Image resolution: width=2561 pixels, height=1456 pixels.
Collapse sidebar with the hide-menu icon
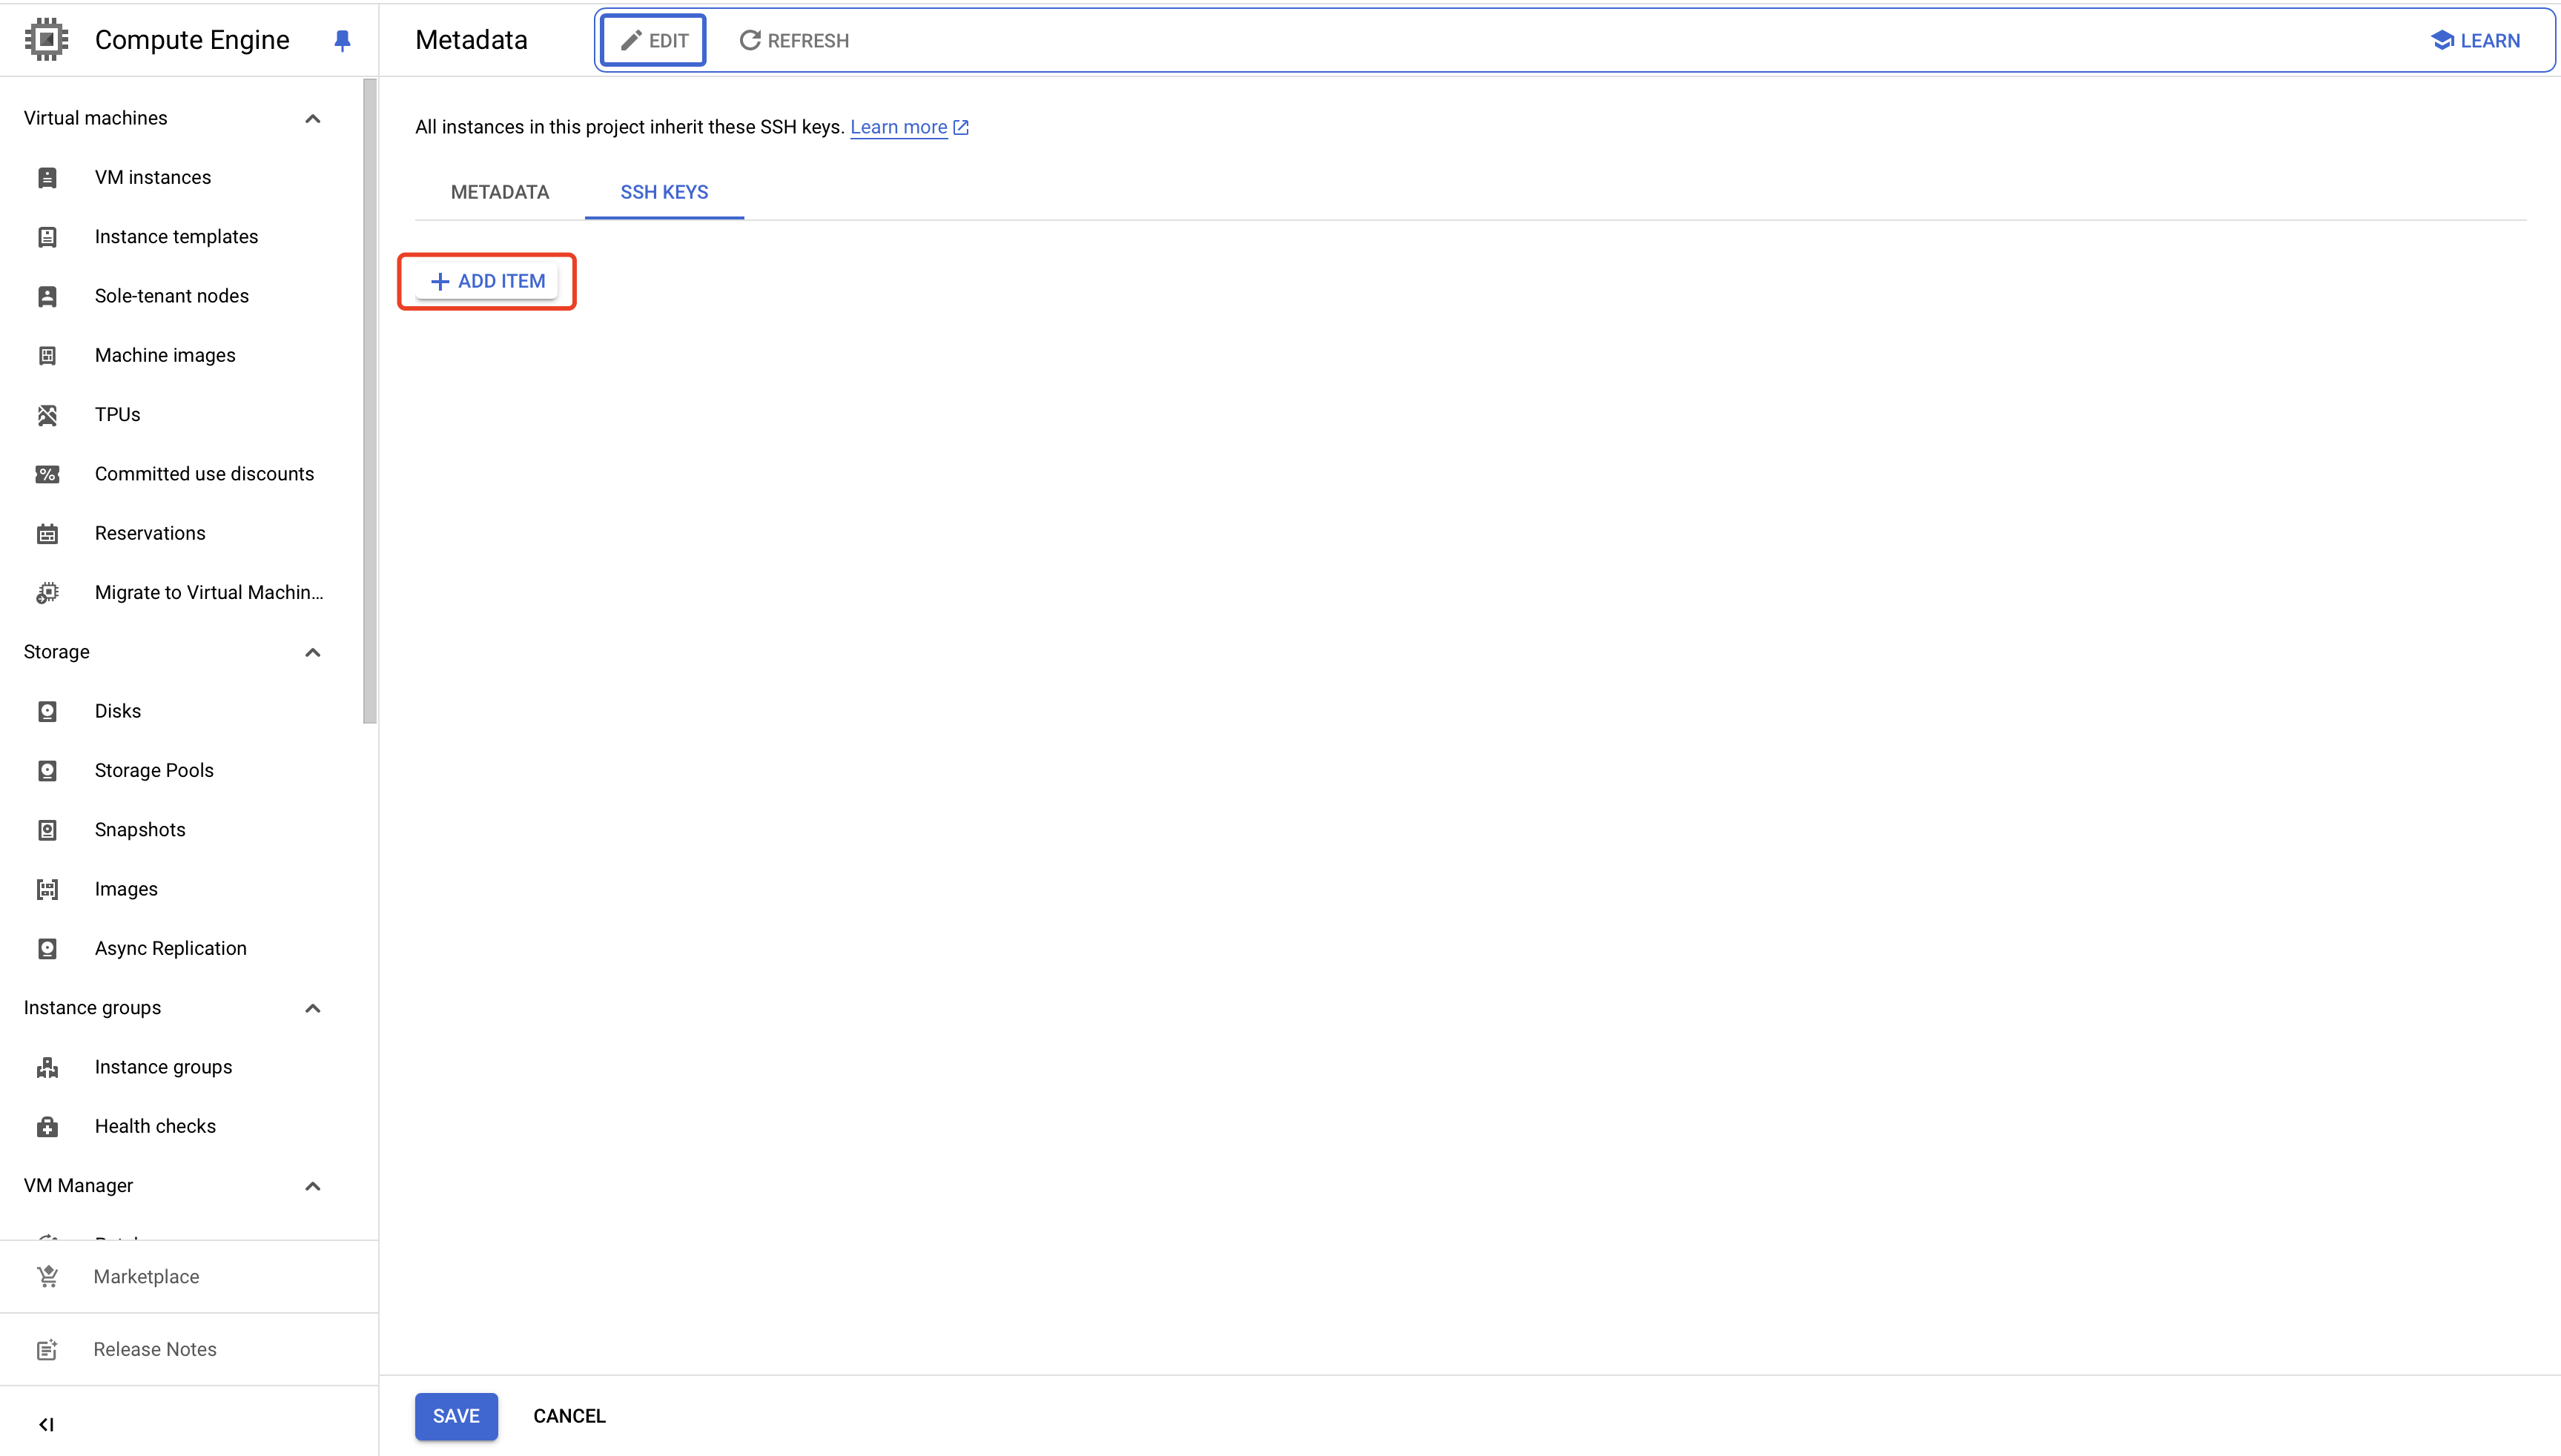46,1424
